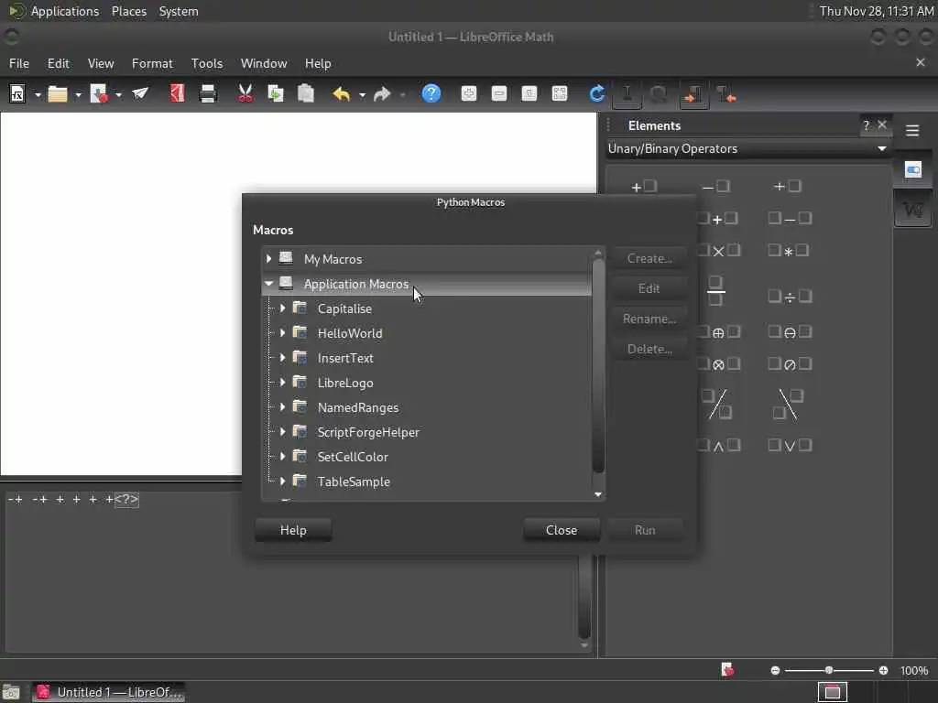Click the blue Help question mark icon
Screen dimensions: 938x703
[x=431, y=94]
